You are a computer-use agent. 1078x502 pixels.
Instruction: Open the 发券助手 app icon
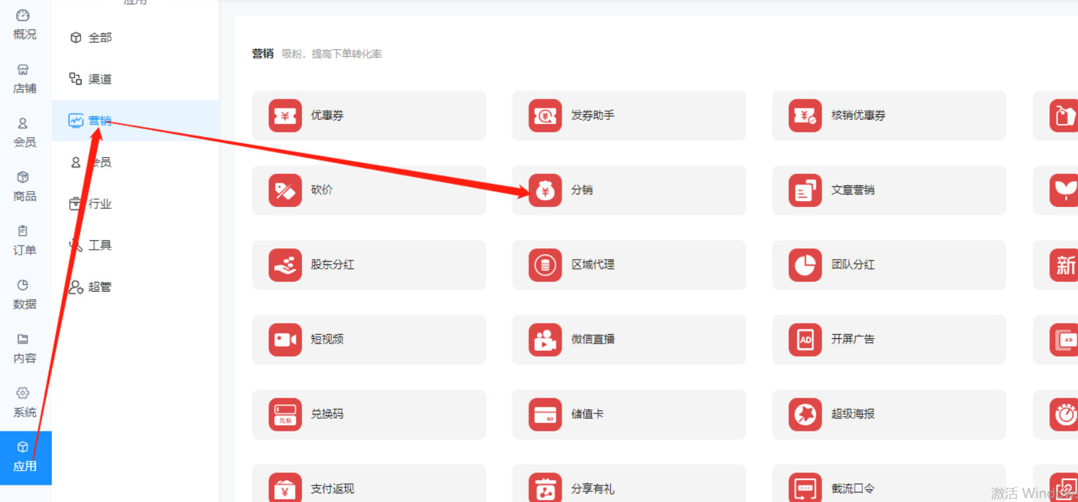click(x=545, y=116)
